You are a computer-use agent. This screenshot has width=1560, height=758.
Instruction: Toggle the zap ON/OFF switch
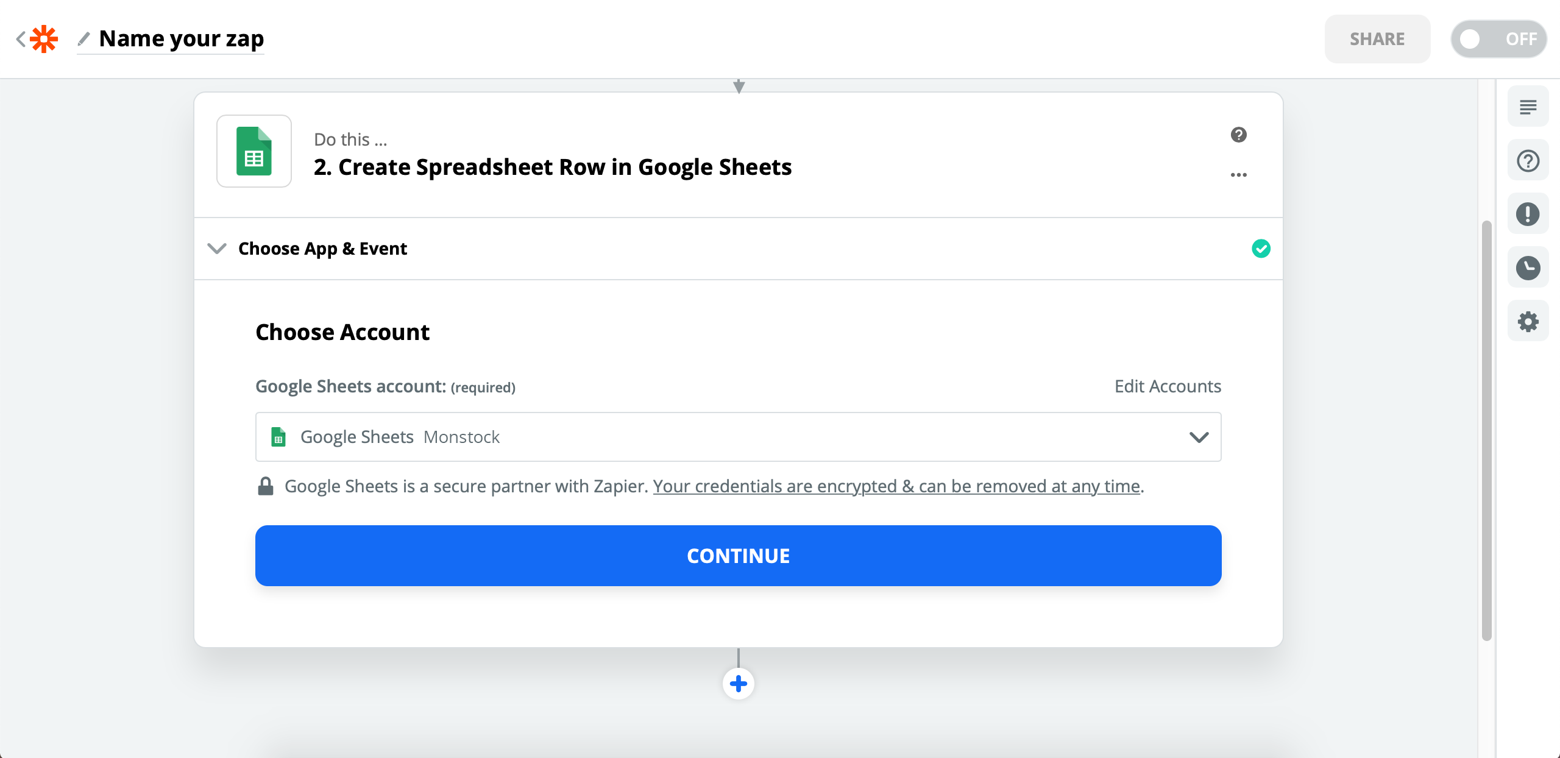pyautogui.click(x=1498, y=39)
